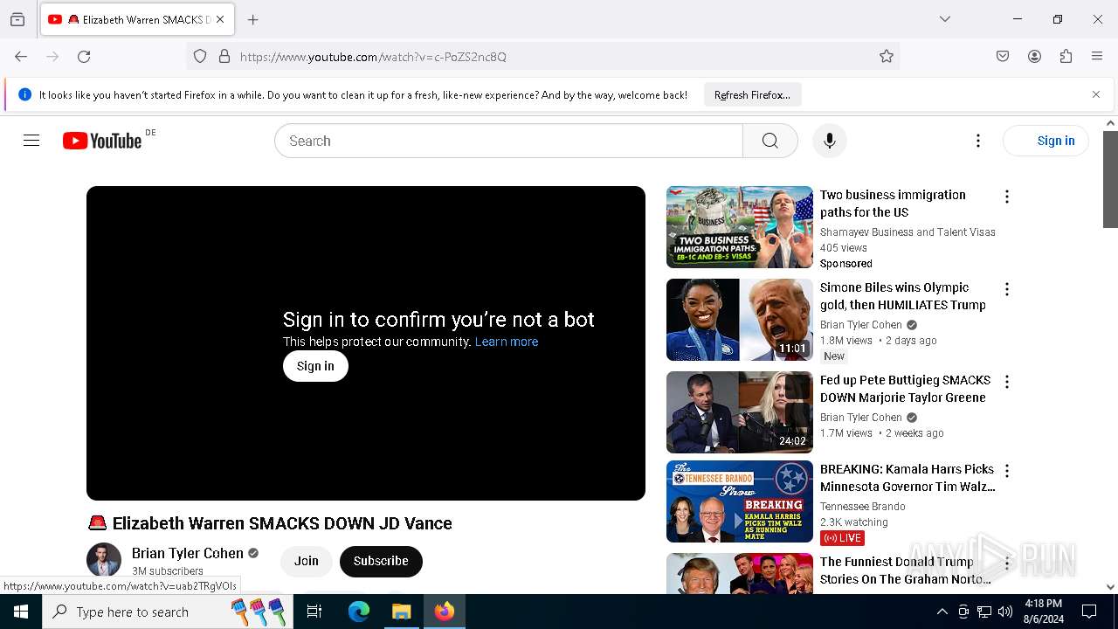Screen dimensions: 1118x629
Task: Open Tennessee Brando live stream thumbnail
Action: click(740, 501)
